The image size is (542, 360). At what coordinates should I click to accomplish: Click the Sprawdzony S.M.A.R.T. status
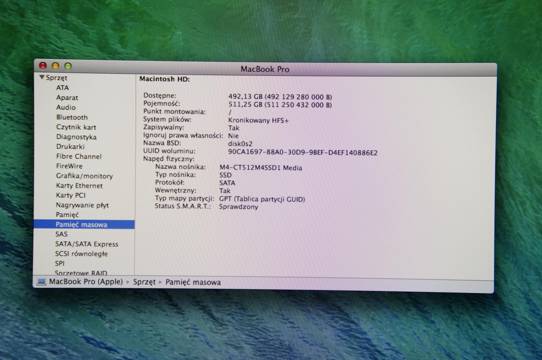[x=239, y=207]
